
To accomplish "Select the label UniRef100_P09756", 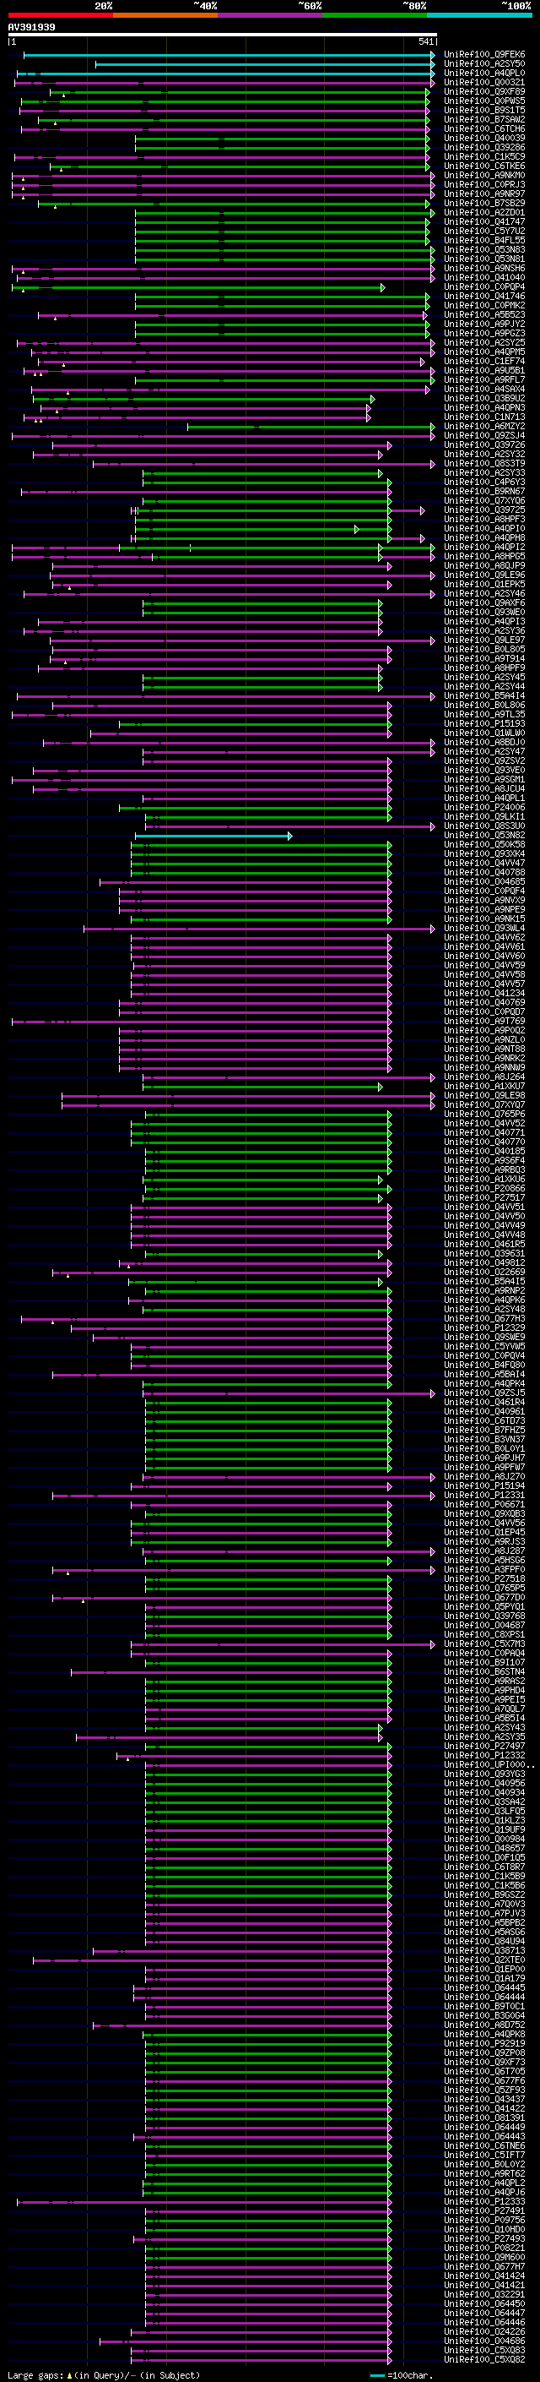I will coord(484,2221).
